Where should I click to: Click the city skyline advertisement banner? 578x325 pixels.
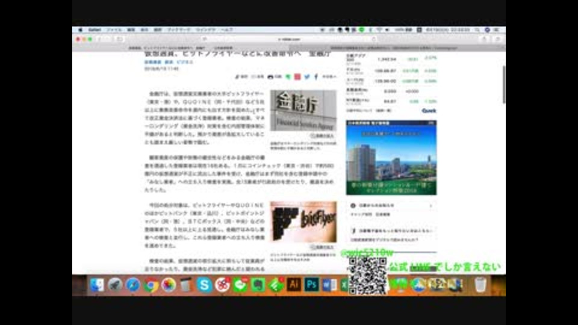pyautogui.click(x=391, y=158)
